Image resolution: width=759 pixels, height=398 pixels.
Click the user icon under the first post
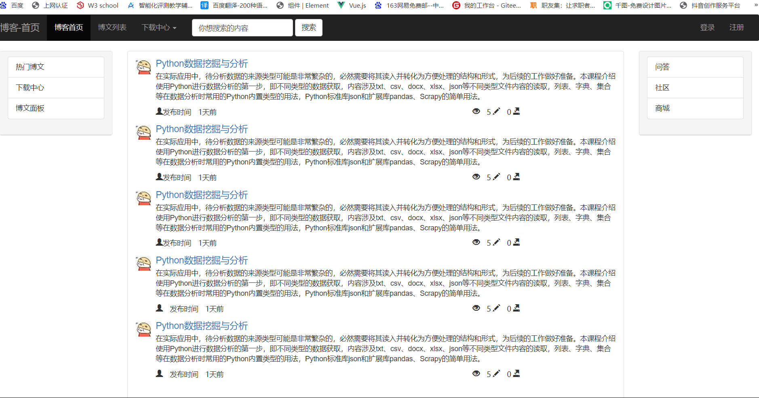pos(159,111)
